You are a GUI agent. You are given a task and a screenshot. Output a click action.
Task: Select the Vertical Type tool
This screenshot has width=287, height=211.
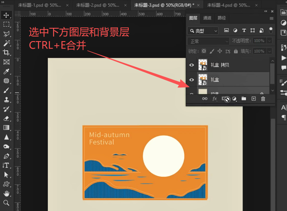coord(6,165)
